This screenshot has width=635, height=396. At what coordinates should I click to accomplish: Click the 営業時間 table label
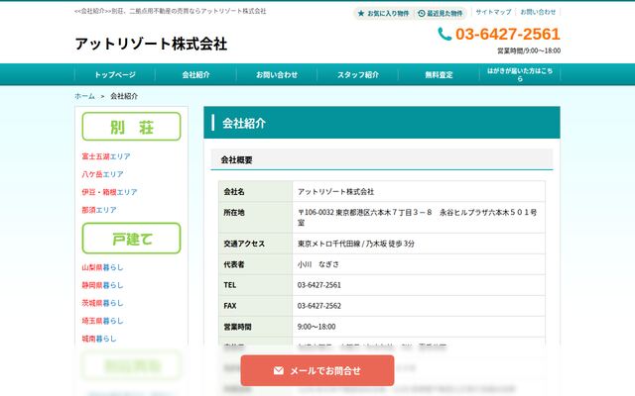tap(237, 327)
